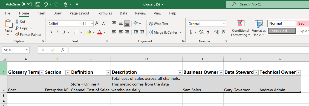Click the Touch/Mouse mode icon
Viewport: 309px width, 106px height.
point(66,4)
